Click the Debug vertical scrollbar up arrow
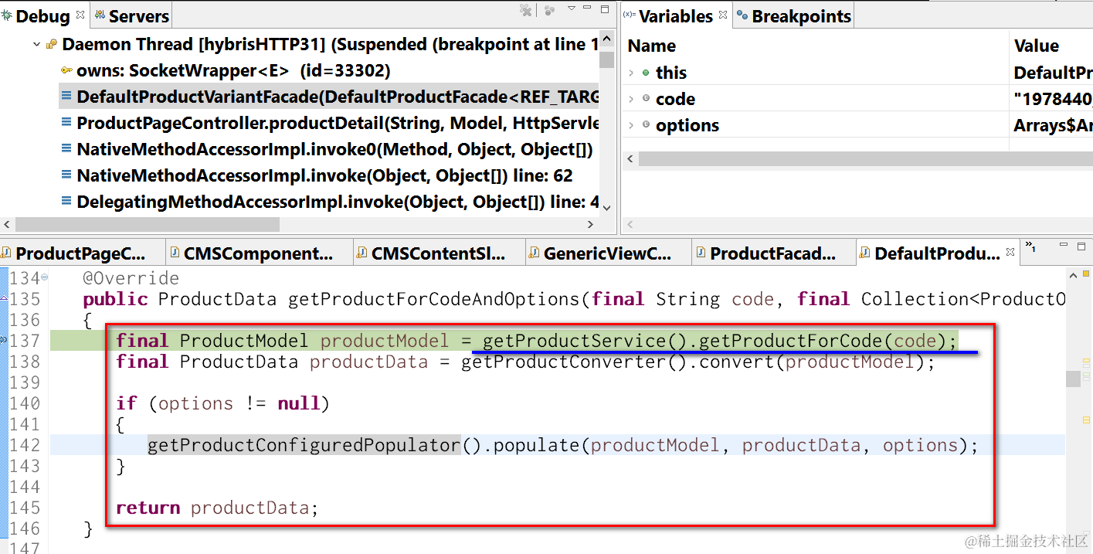Viewport: 1093px width, 554px height. pos(607,39)
